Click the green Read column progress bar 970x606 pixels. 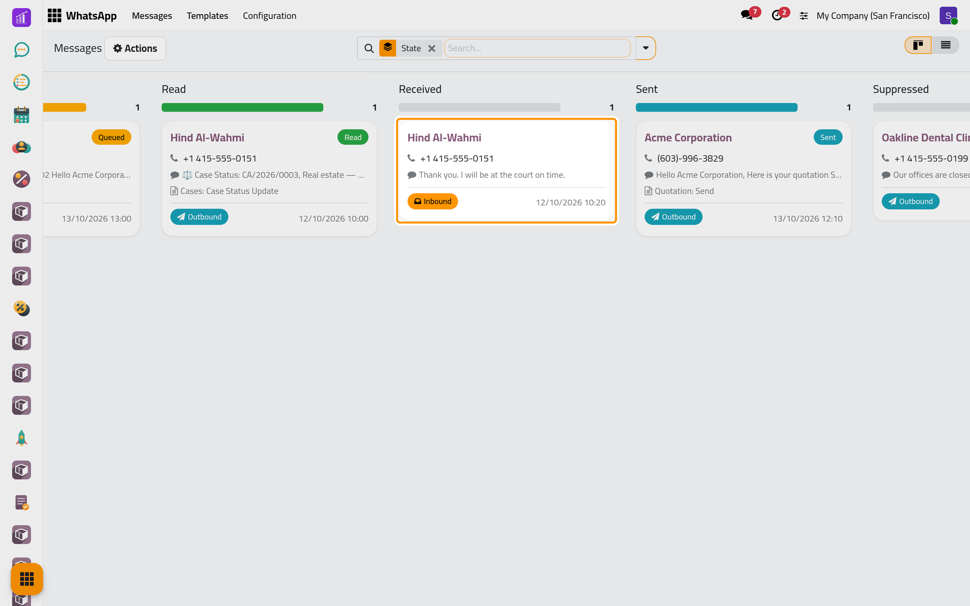coord(243,108)
